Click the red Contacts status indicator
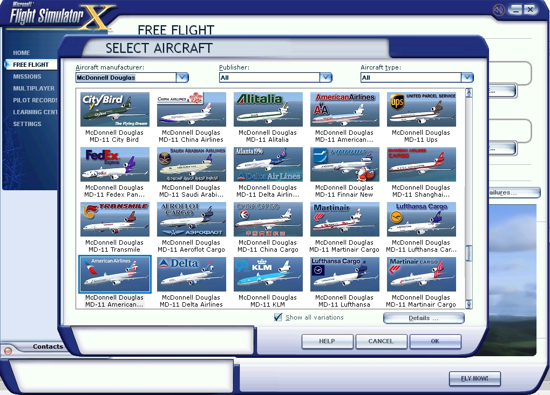Viewport: 550px width, 395px height. coord(8,350)
